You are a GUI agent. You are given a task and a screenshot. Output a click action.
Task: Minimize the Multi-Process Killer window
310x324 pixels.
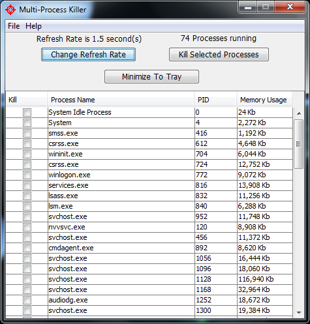248,8
